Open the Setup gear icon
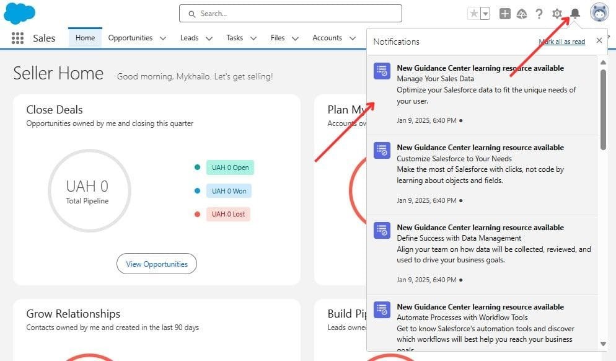The height and width of the screenshot is (361, 616). tap(557, 14)
